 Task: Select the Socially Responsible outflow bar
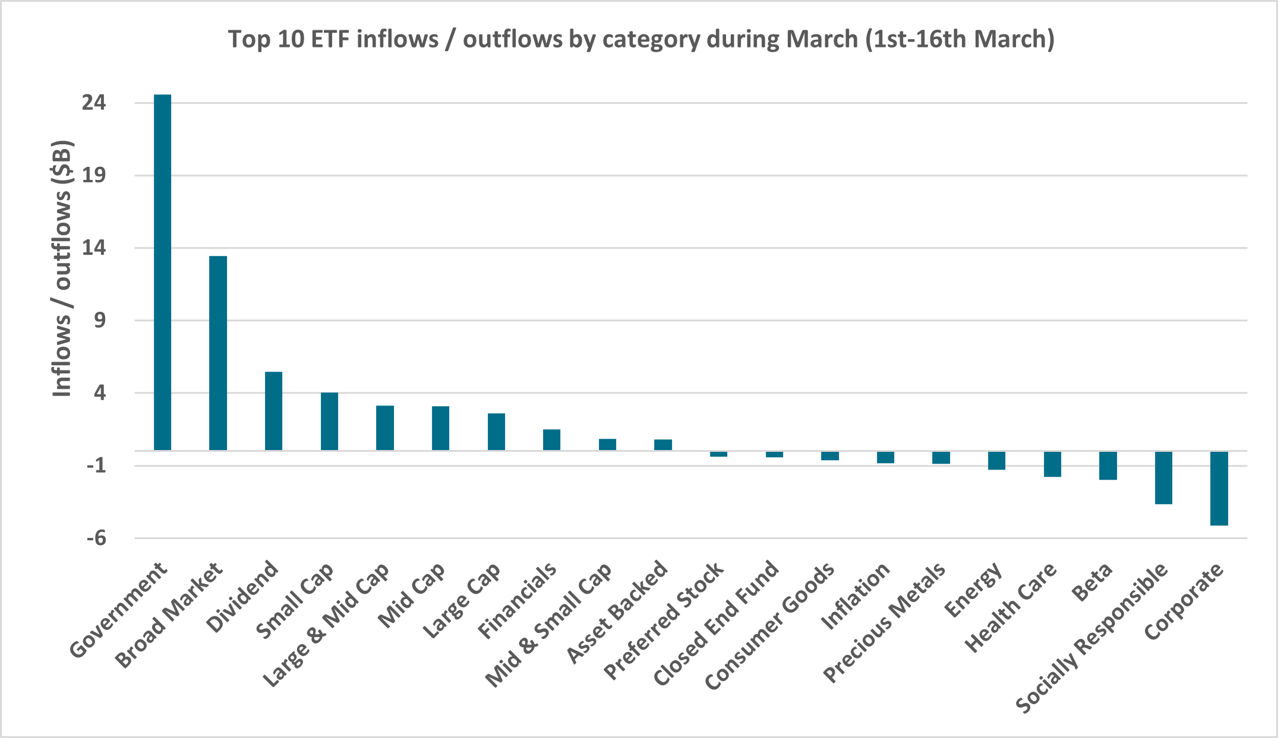point(1163,477)
